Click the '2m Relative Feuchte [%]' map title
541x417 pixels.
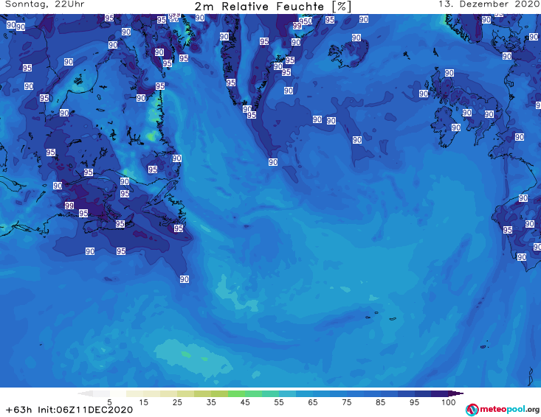(x=272, y=7)
